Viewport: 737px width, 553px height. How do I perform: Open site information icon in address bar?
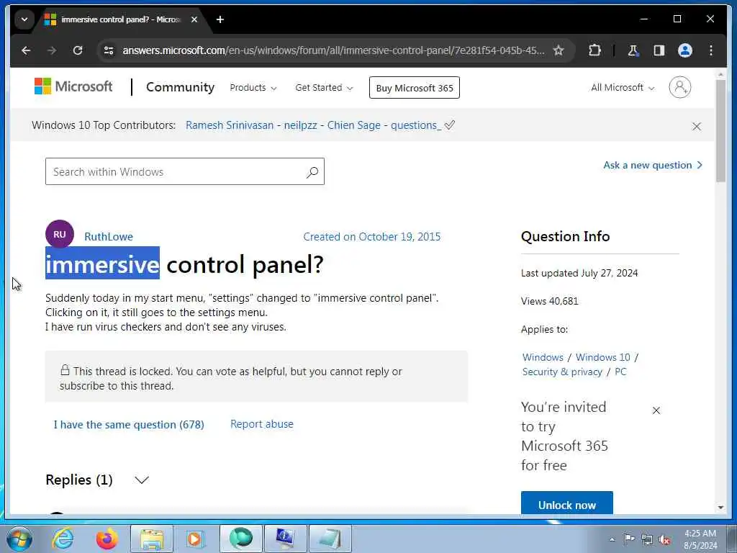tap(109, 50)
